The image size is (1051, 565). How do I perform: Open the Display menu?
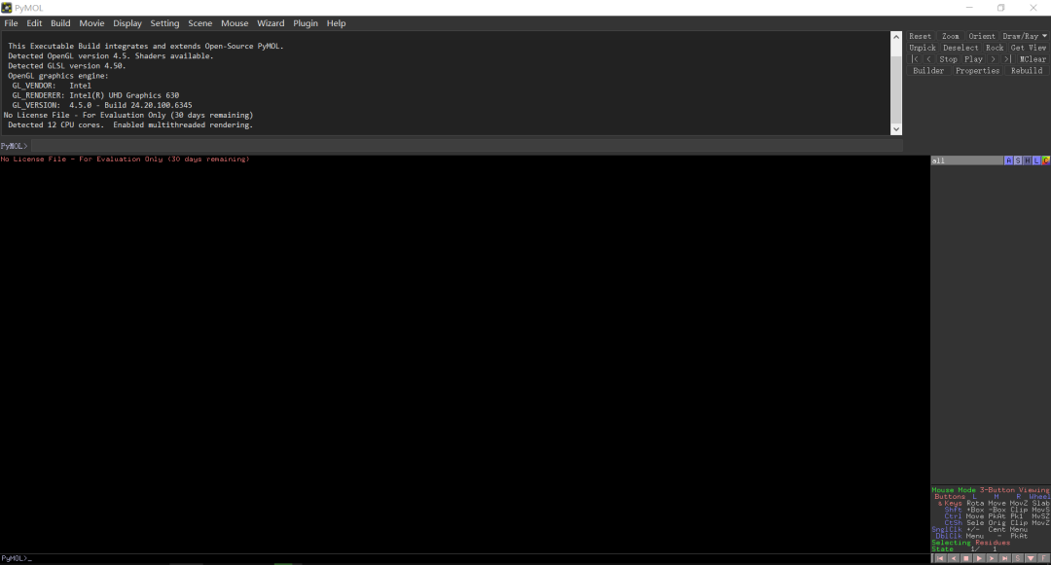[127, 22]
